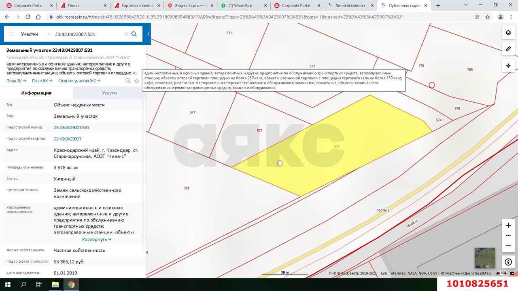Screen dimensions: 518x291
Task: Switch basemap using satellite thumbnail
Action: 485,258
